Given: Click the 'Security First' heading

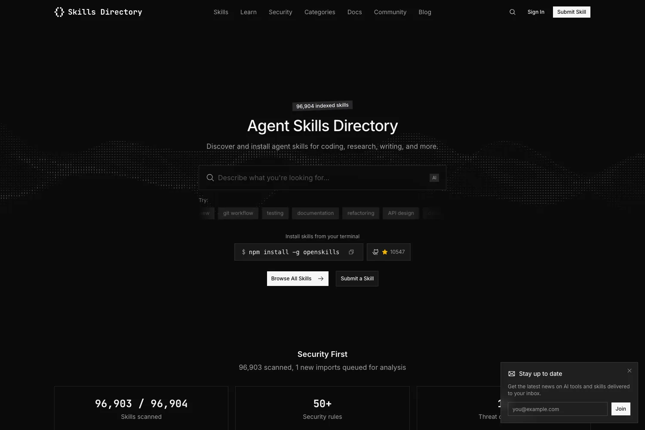Looking at the screenshot, I should pyautogui.click(x=322, y=354).
